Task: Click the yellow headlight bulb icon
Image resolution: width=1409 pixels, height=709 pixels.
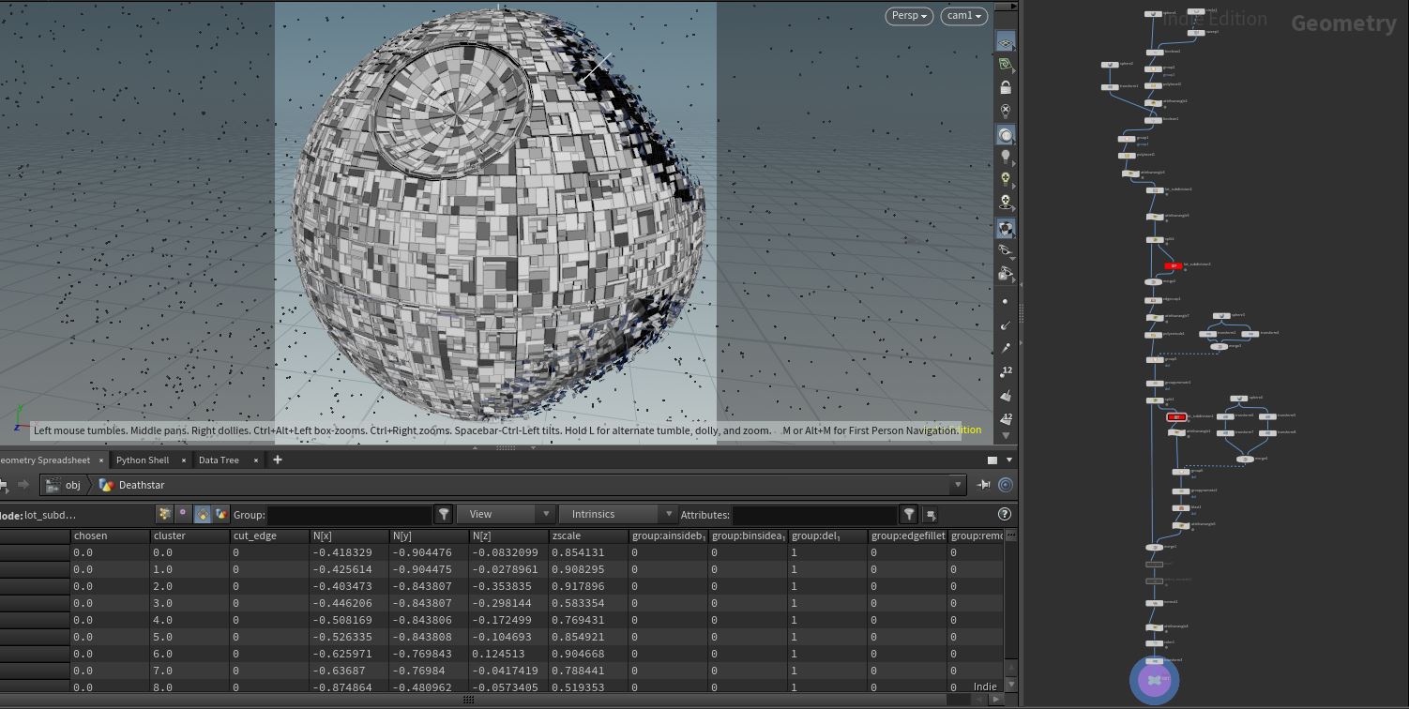Action: [1005, 178]
